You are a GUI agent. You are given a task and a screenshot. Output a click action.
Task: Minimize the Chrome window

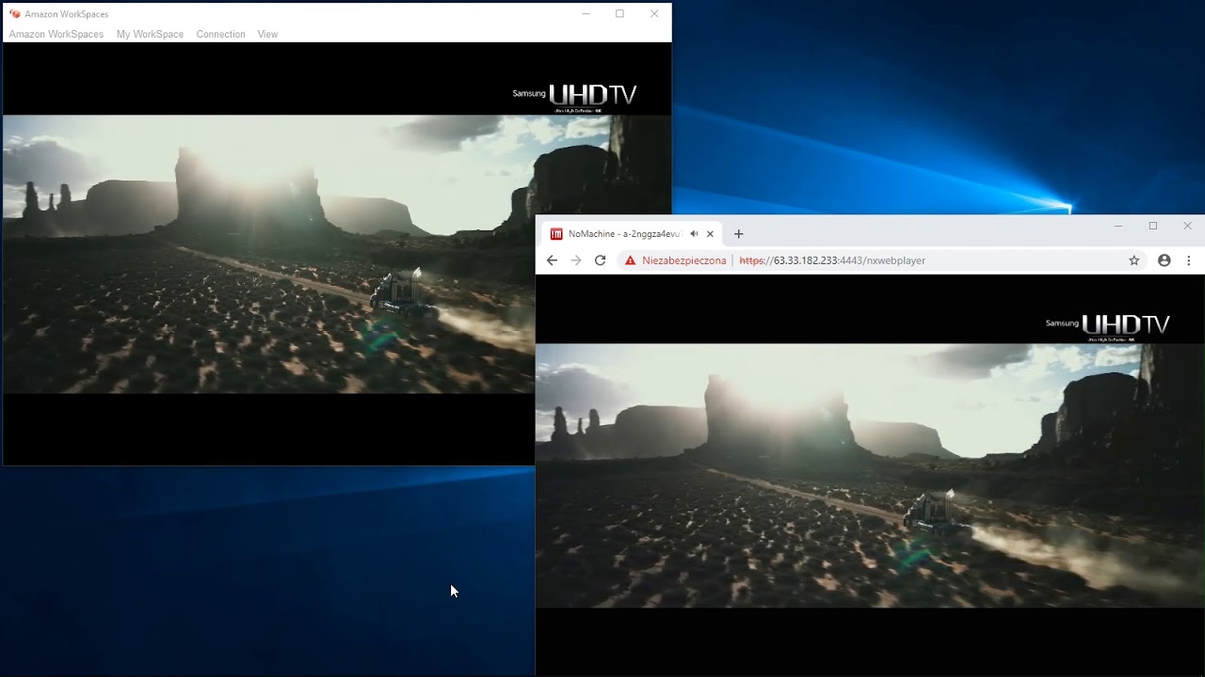(1118, 226)
